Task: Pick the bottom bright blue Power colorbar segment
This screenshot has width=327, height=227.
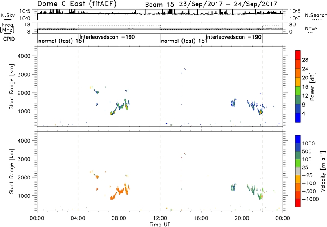Action: (x=298, y=118)
